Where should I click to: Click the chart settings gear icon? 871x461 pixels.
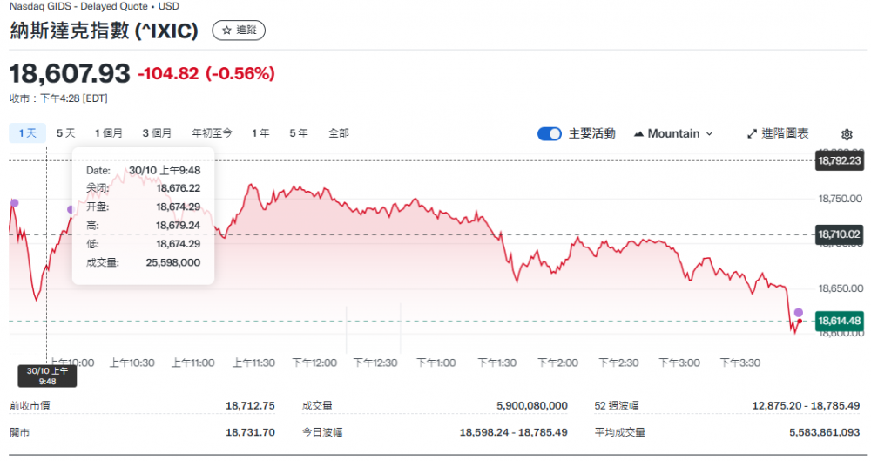click(846, 134)
